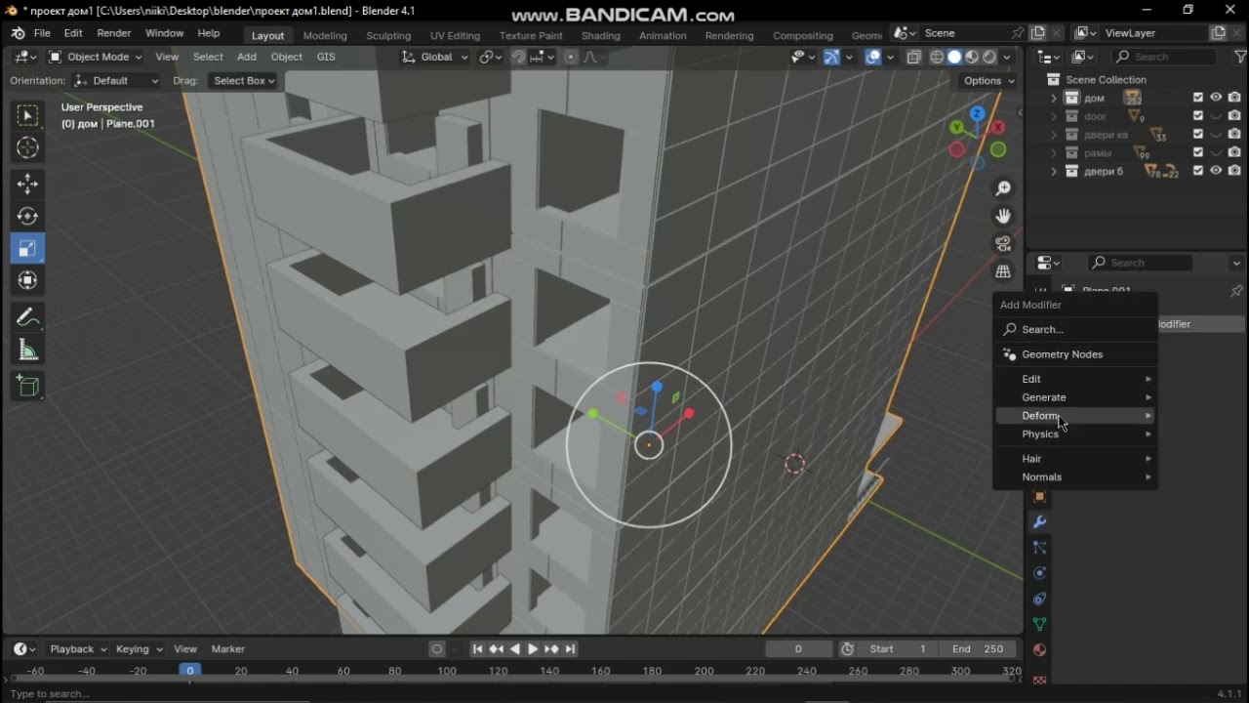Screen dimensions: 1249x703
Task: Switch to rendered viewport shading
Action: [989, 58]
